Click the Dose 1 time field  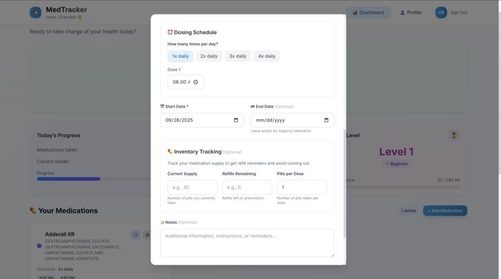pos(185,82)
